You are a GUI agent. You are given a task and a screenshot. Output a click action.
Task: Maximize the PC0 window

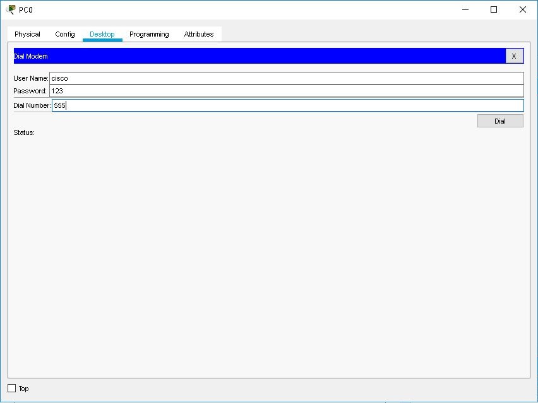pyautogui.click(x=494, y=9)
